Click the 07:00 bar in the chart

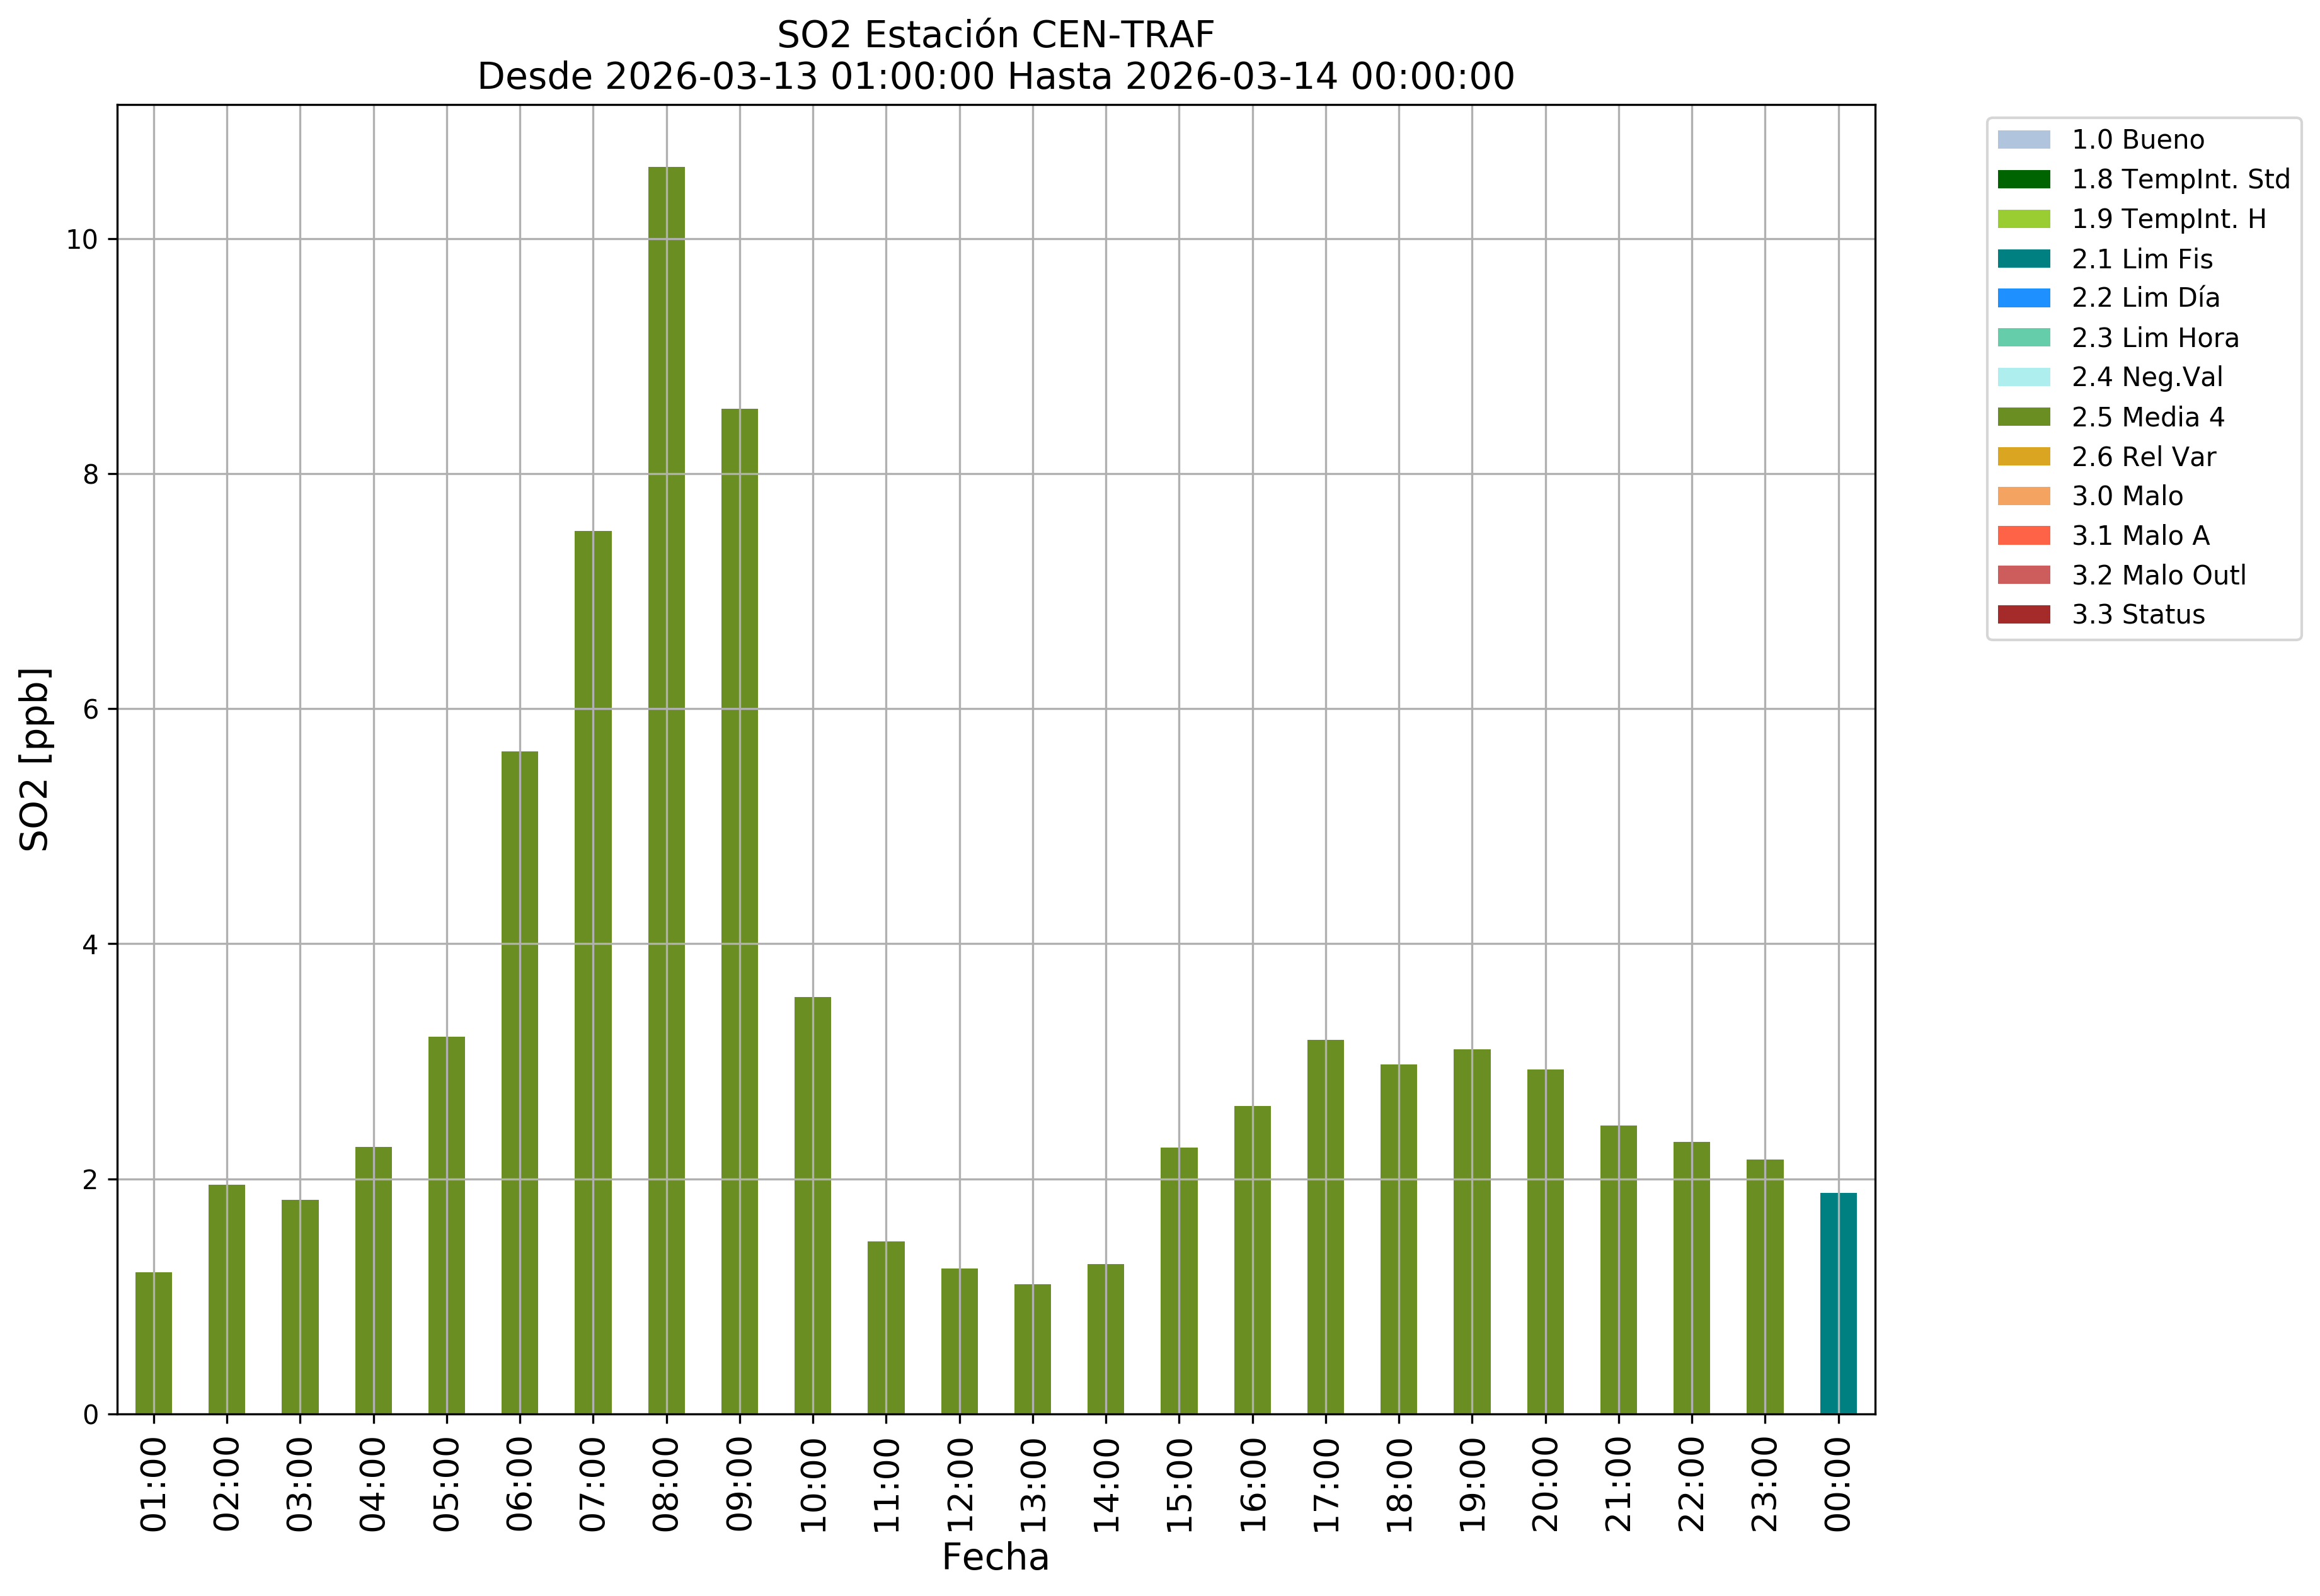[x=594, y=972]
